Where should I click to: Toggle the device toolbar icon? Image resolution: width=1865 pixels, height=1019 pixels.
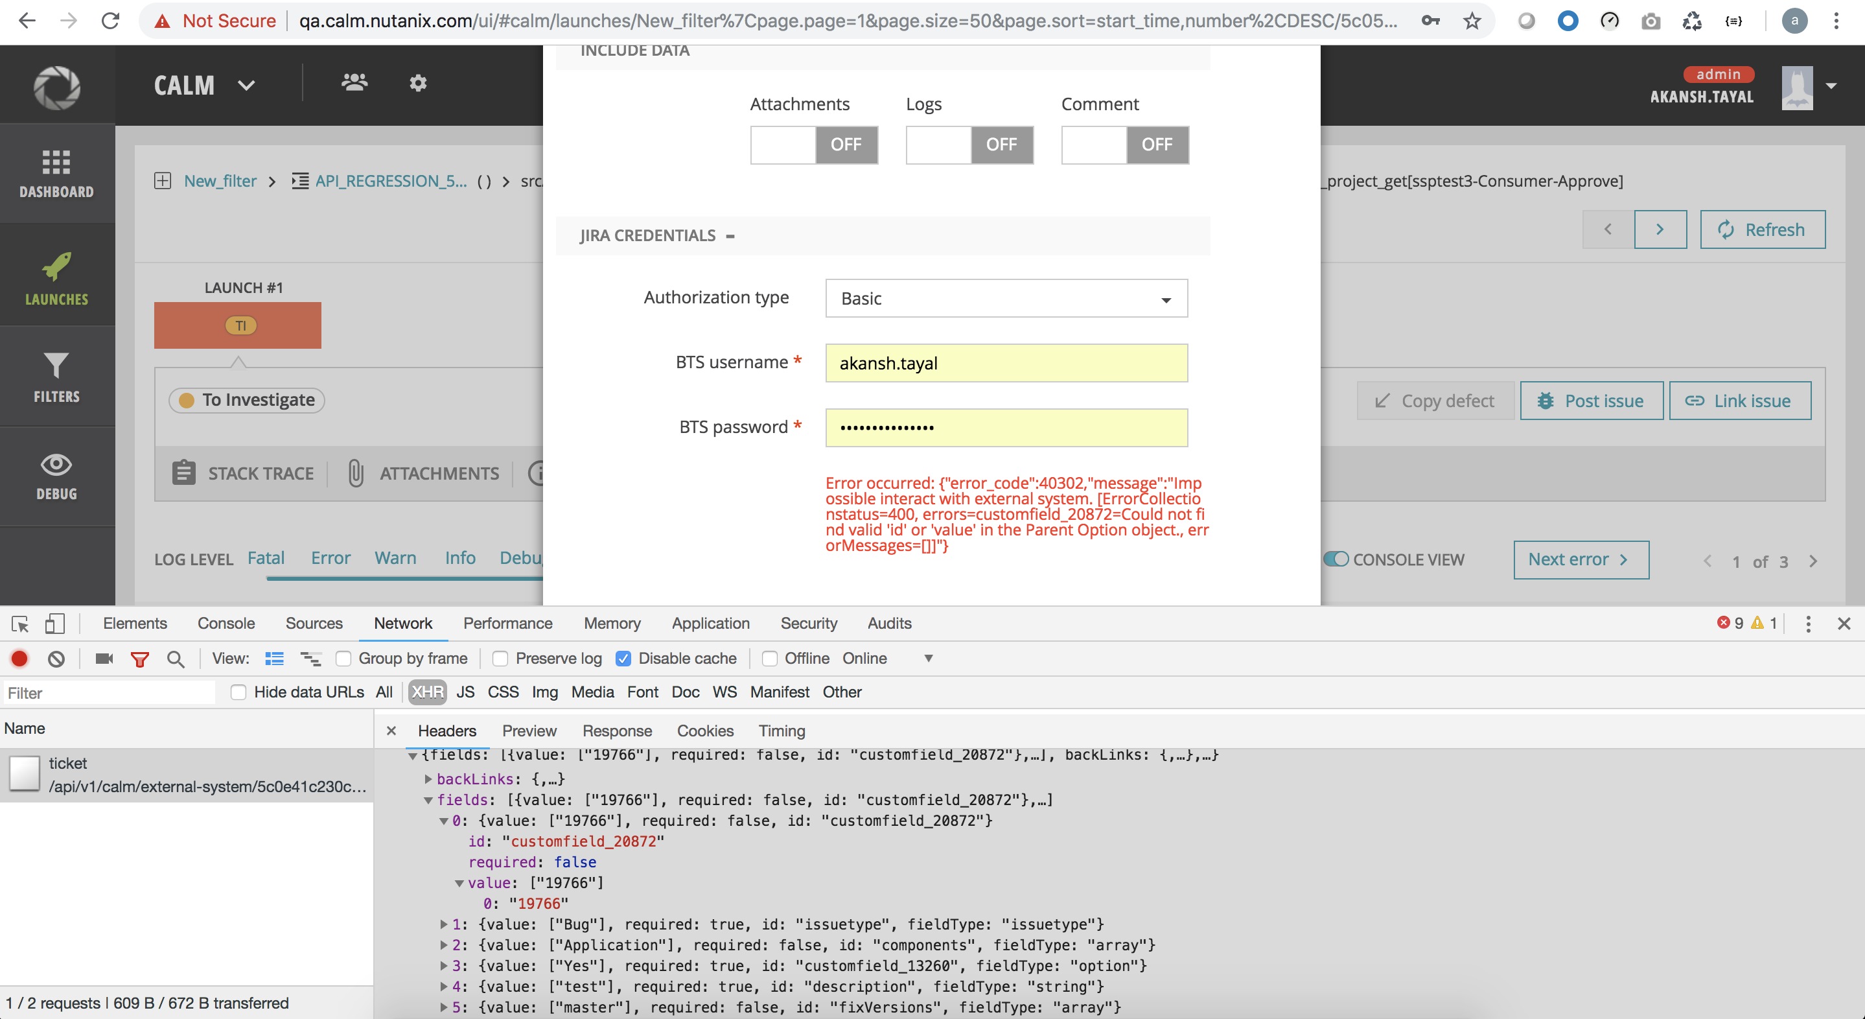(x=55, y=624)
